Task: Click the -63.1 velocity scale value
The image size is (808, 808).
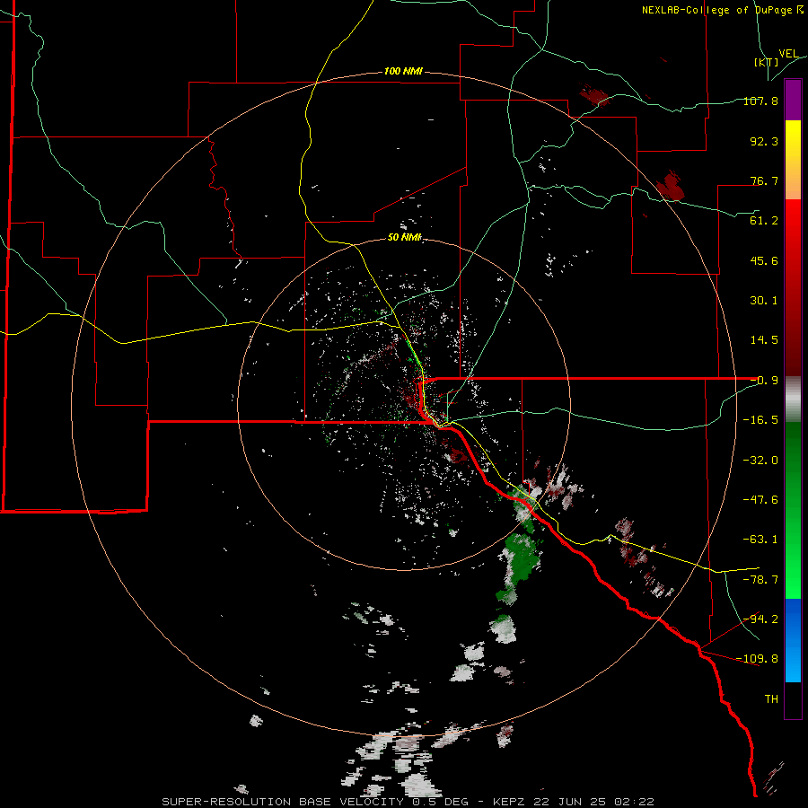Action: [x=760, y=540]
